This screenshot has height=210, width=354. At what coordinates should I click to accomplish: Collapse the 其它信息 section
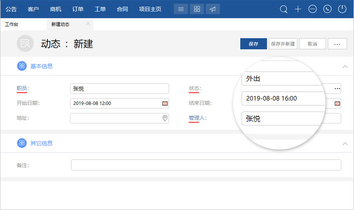[x=344, y=143]
